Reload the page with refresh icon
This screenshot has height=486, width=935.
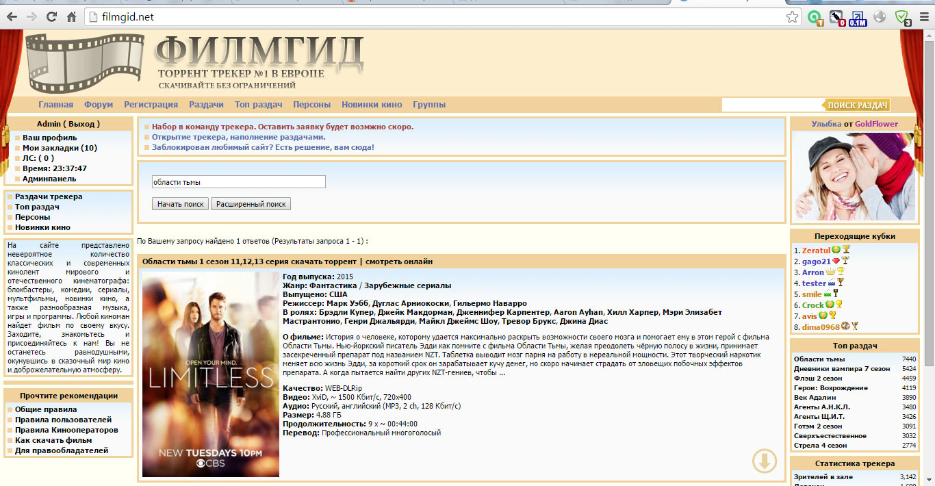tap(52, 17)
